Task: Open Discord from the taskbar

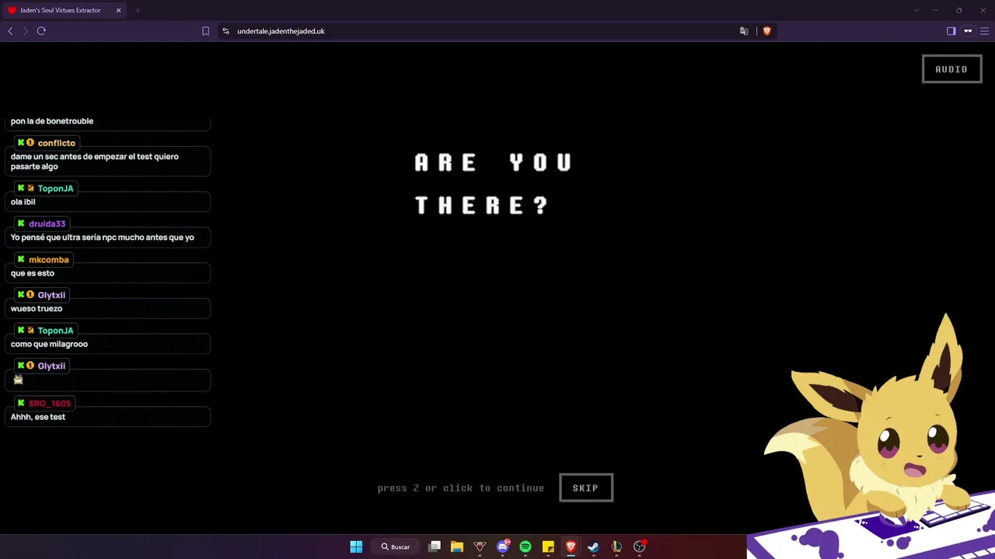Action: (502, 547)
